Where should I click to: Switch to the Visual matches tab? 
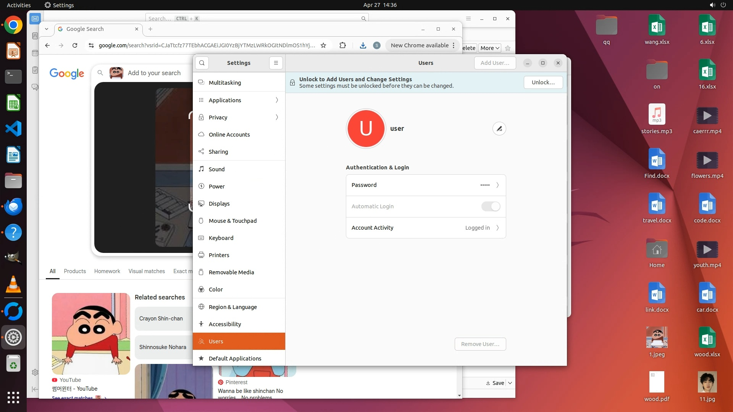(147, 271)
